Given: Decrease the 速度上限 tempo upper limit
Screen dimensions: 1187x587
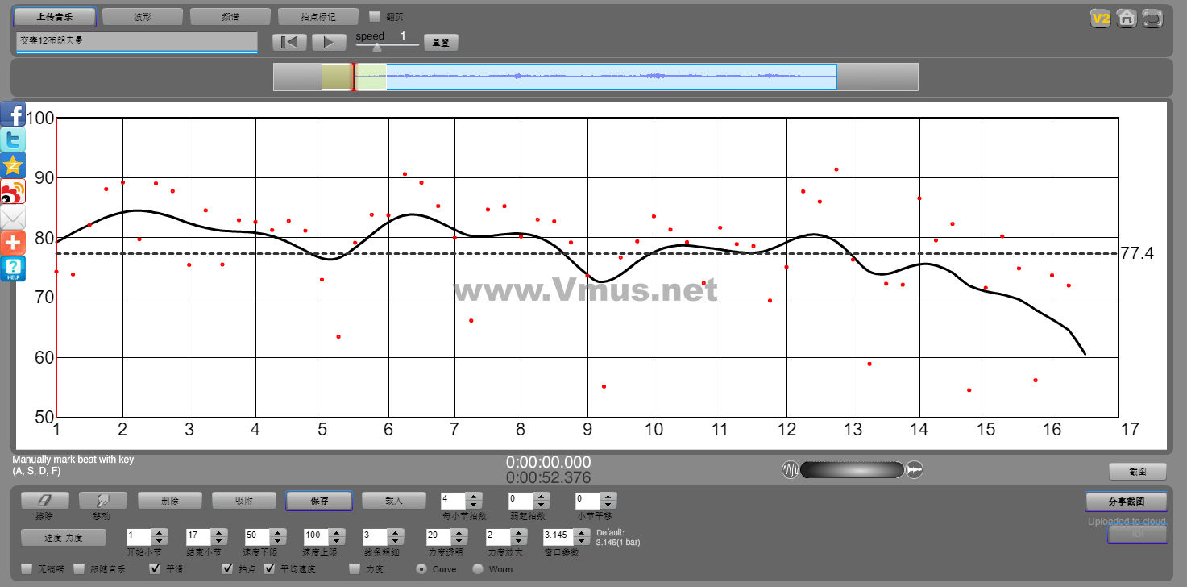Looking at the screenshot, I should pyautogui.click(x=335, y=540).
